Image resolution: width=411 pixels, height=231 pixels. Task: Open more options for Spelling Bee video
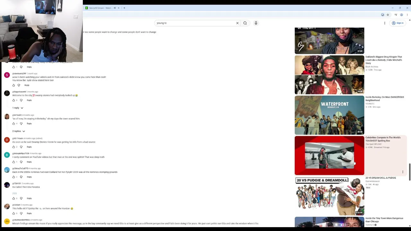403,172
